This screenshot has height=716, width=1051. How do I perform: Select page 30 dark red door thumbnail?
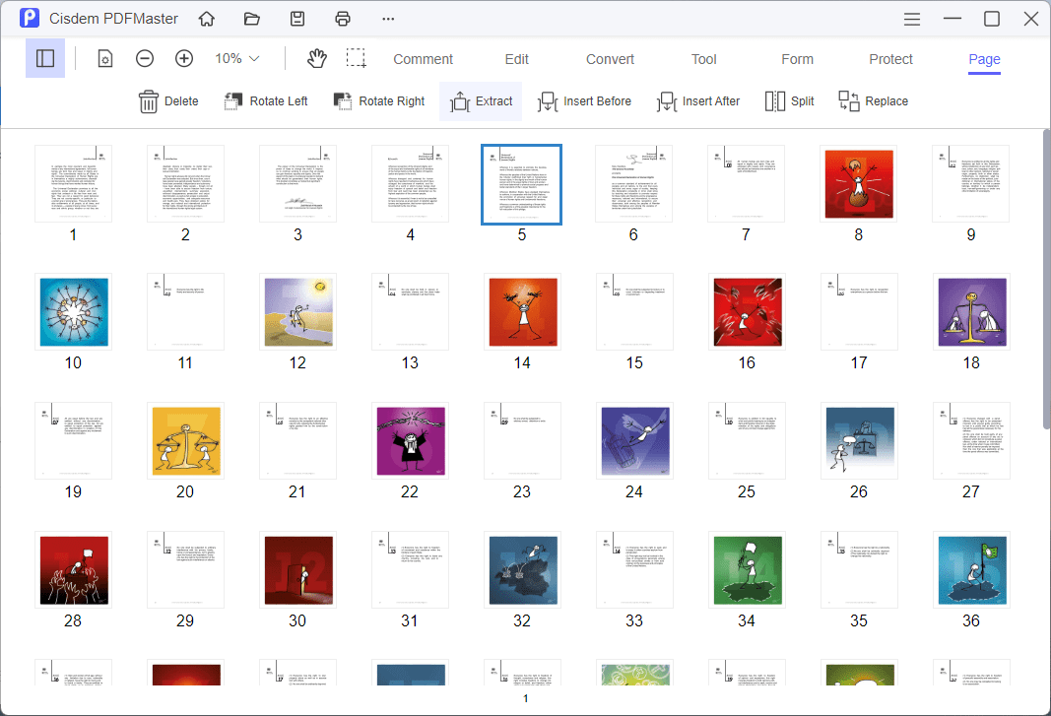298,570
